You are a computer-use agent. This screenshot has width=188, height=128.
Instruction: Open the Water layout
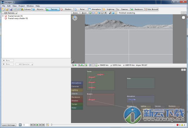[81, 9]
